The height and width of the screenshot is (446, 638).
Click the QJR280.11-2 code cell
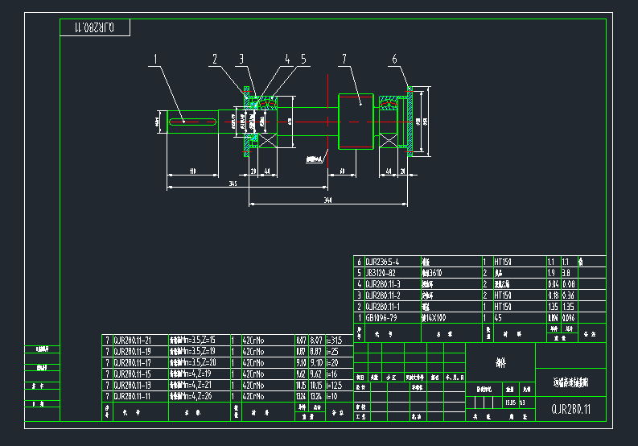(393, 295)
